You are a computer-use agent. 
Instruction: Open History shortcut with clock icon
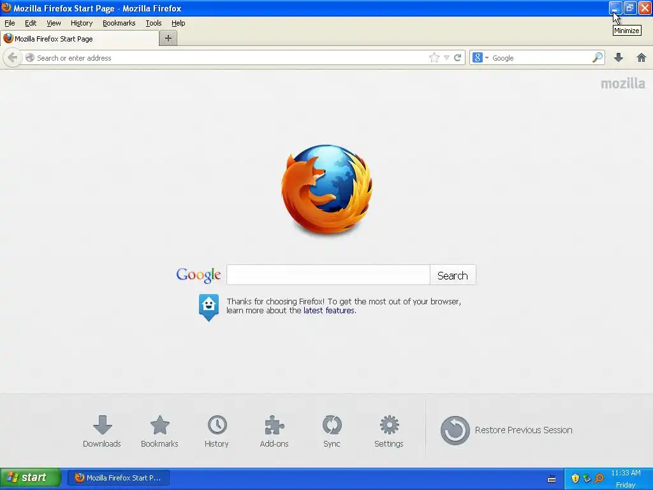point(217,431)
